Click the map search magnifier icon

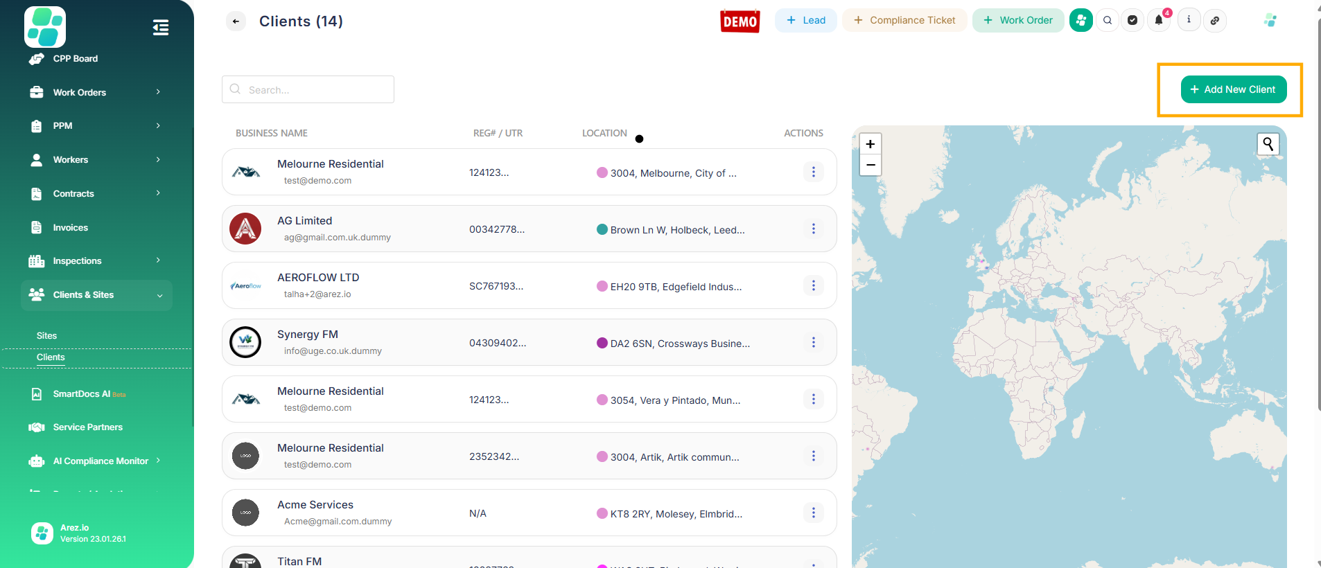coord(1268,144)
